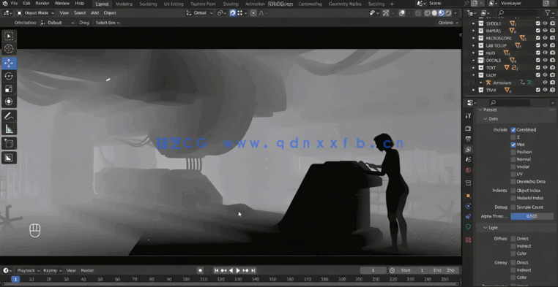Collapse the Light passes section
This screenshot has height=287, width=558.
click(x=485, y=228)
